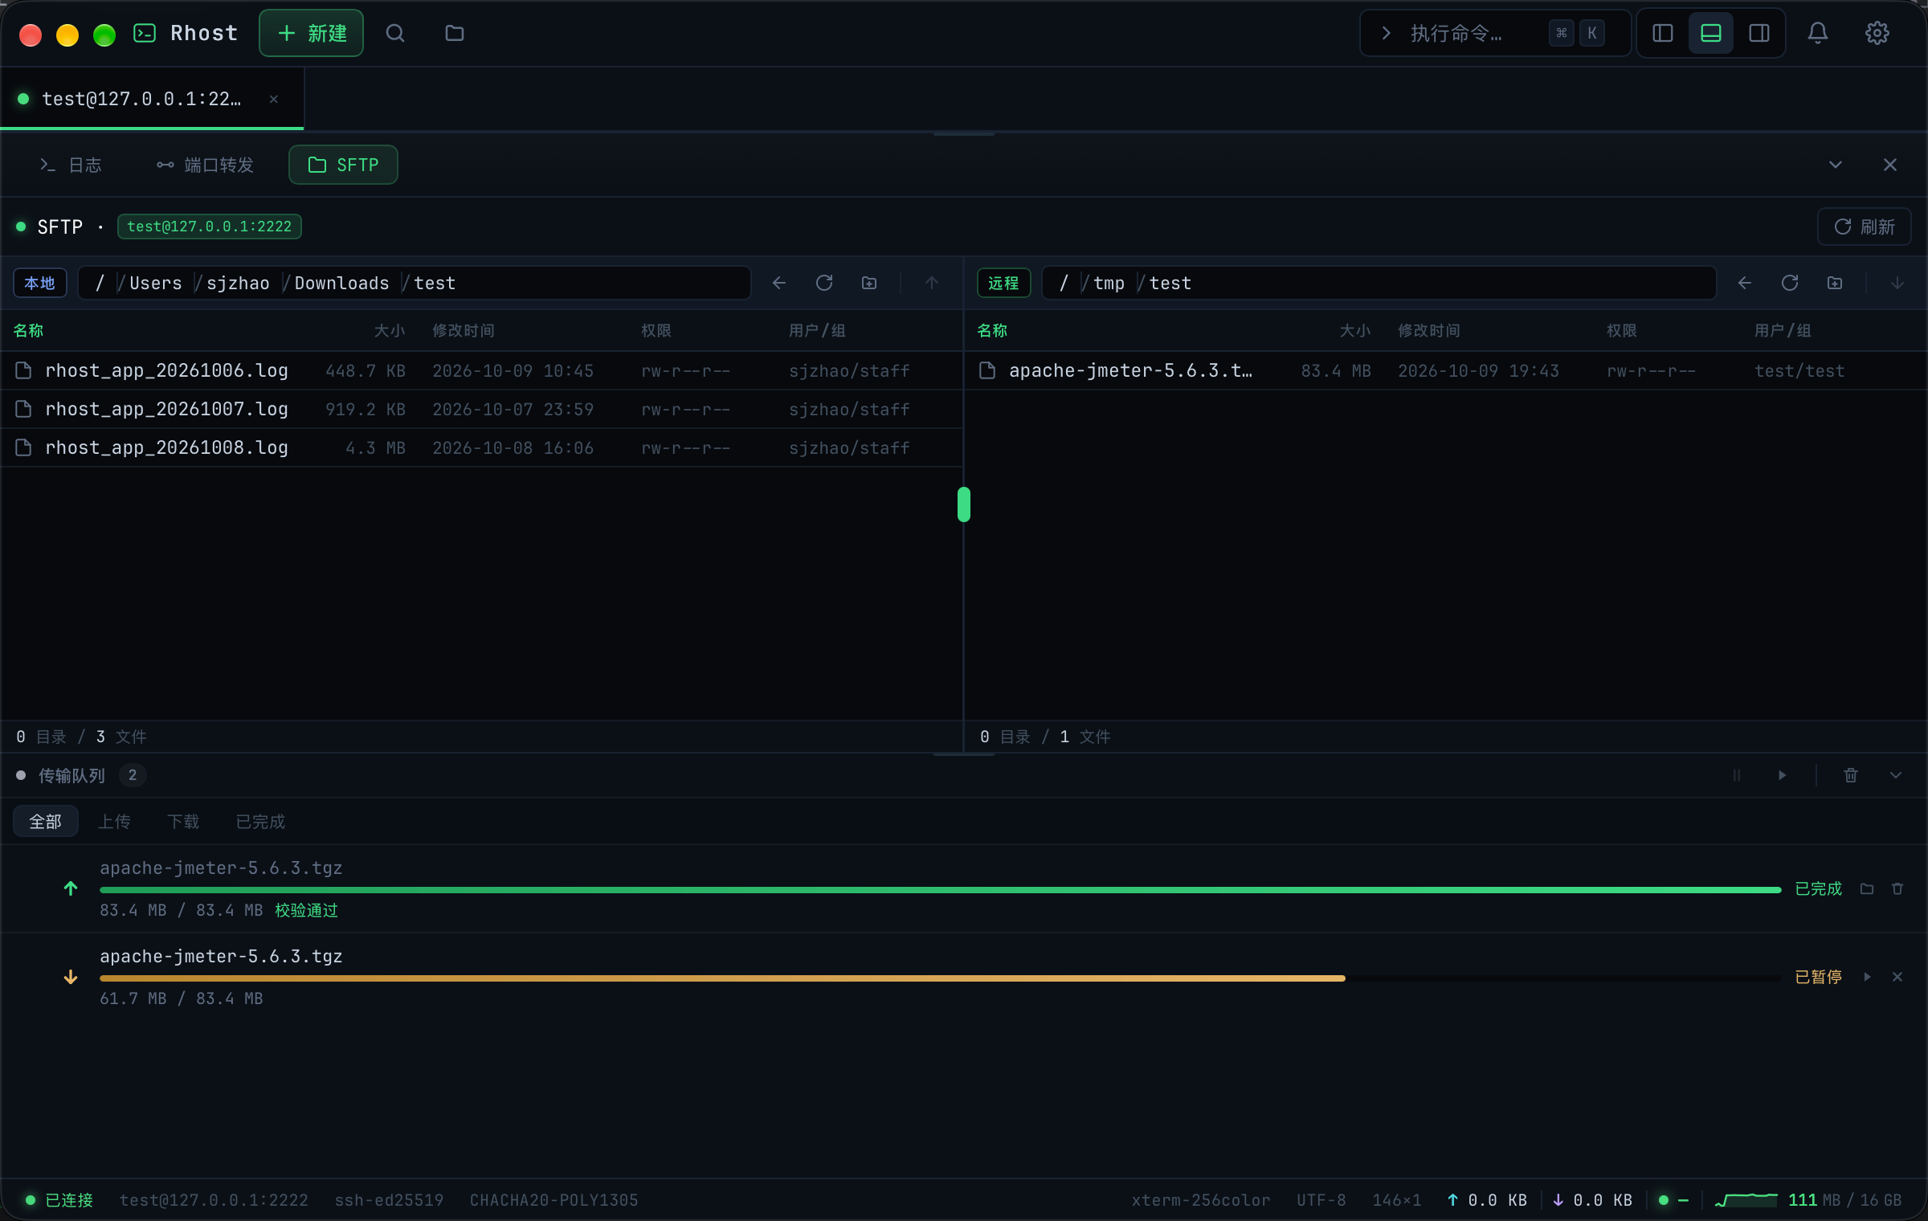Collapse the bottom panel with chevron
The width and height of the screenshot is (1928, 1221).
[1836, 165]
